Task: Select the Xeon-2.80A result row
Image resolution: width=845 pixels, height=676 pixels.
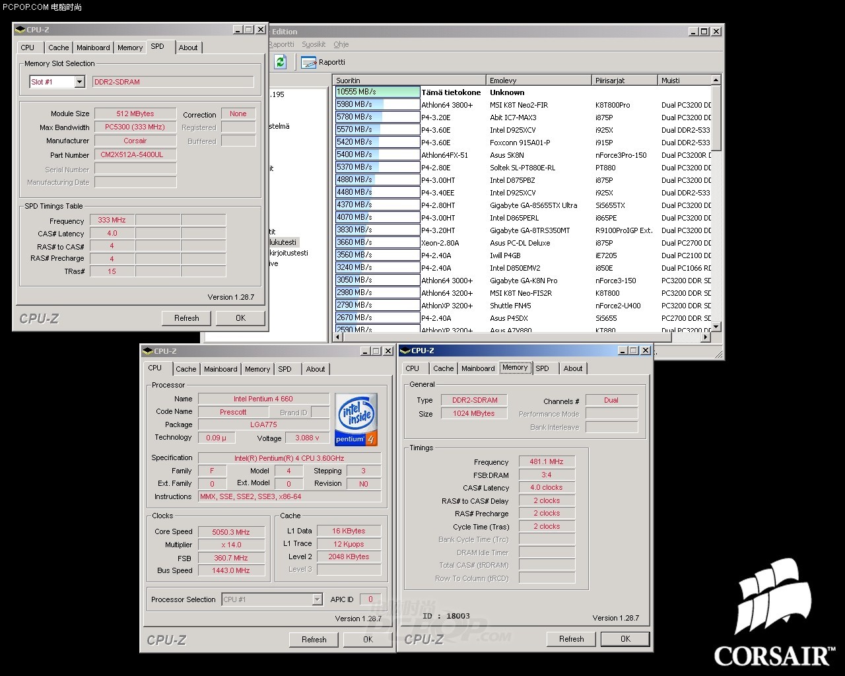Action: (523, 243)
